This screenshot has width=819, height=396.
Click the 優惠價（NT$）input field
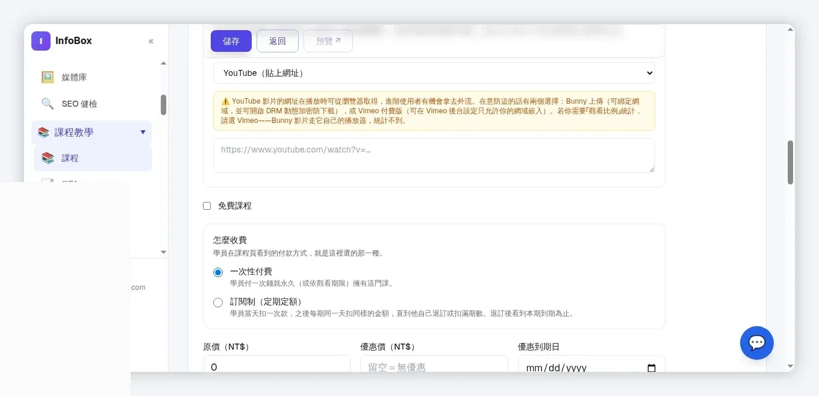434,364
